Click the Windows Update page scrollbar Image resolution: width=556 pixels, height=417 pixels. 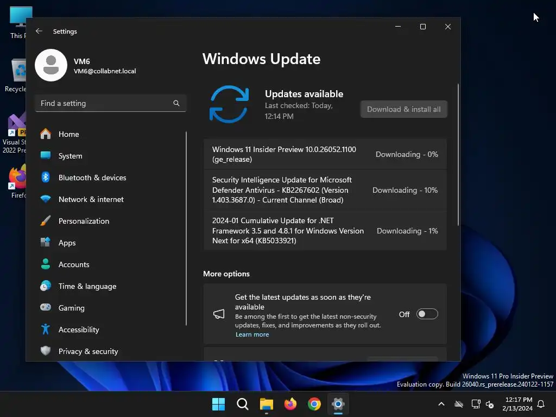458,155
